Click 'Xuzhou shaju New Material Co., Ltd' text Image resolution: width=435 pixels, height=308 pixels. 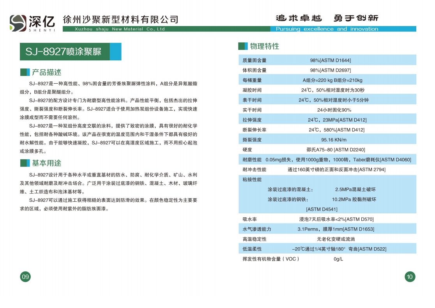(120, 29)
